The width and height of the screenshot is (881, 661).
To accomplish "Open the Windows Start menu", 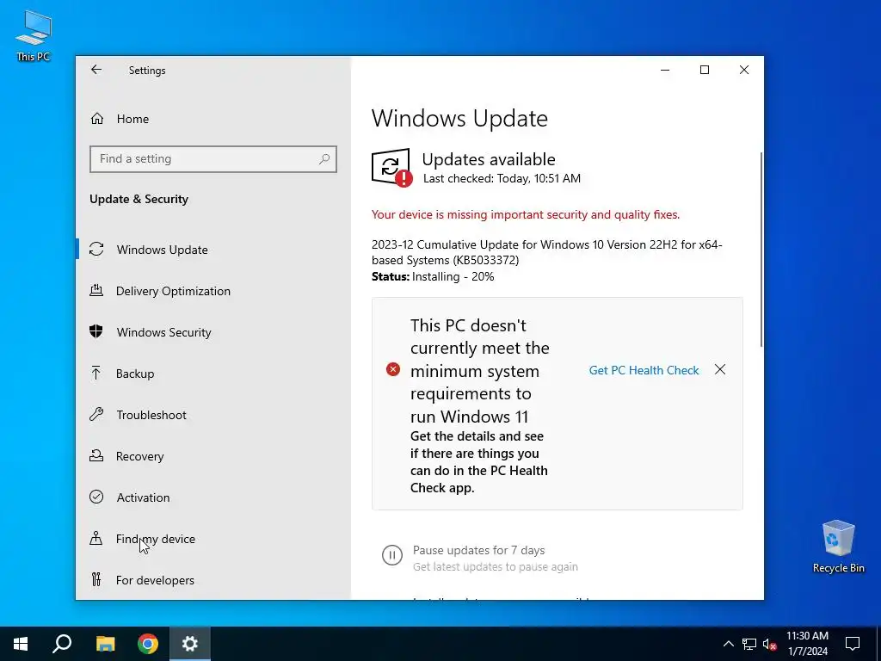I will click(21, 644).
